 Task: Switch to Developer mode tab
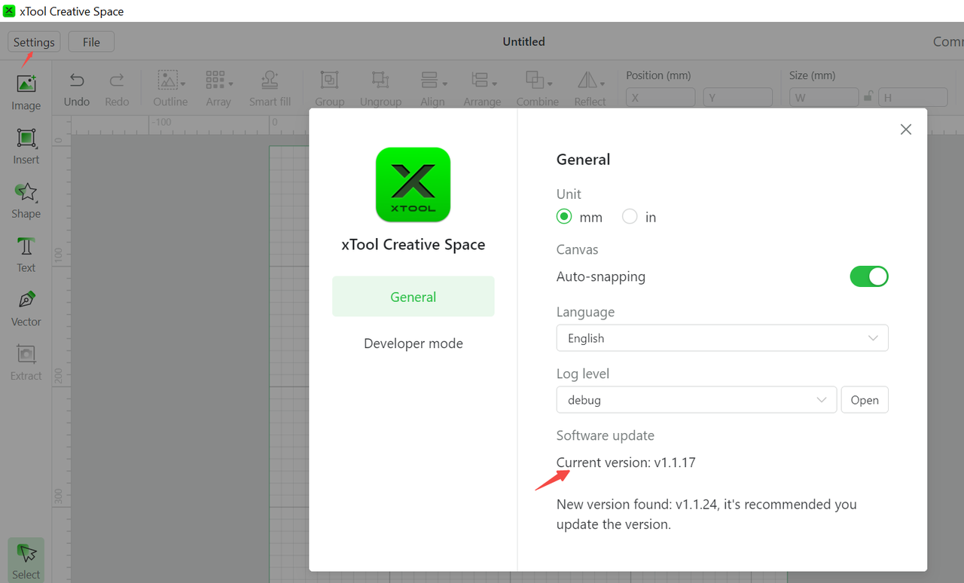(x=413, y=343)
